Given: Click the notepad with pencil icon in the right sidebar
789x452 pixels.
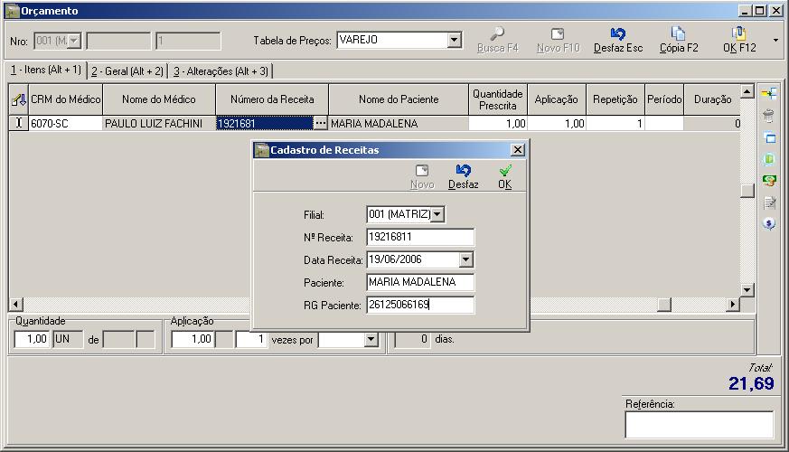Looking at the screenshot, I should click(769, 202).
